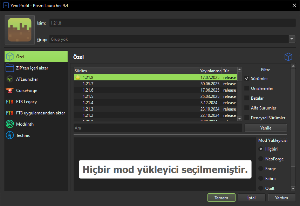This screenshot has width=300, height=206.
Task: Sort by the Sürüm column header
Action: tap(136, 71)
